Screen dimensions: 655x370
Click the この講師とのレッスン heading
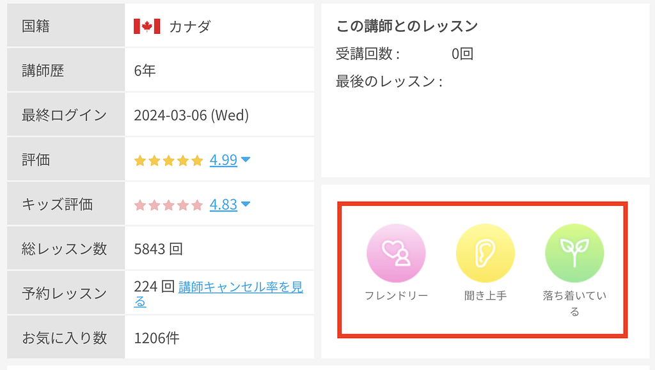point(407,26)
